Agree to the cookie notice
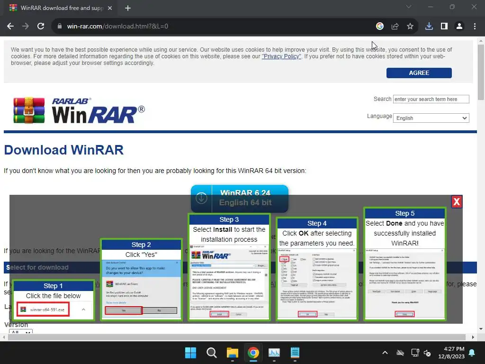 419,73
